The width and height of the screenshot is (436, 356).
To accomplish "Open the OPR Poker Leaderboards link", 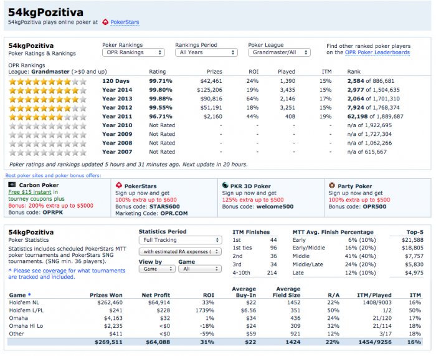I will pyautogui.click(x=377, y=52).
